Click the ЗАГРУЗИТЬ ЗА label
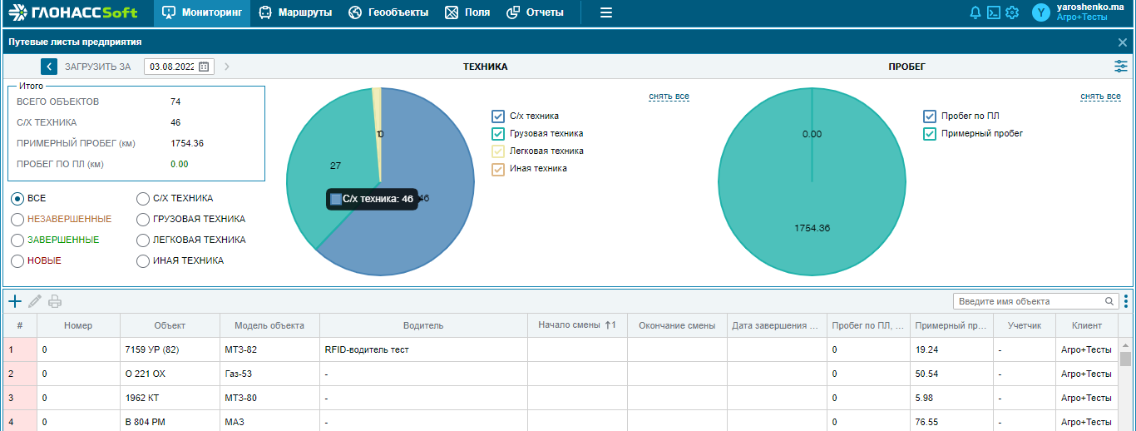 [x=98, y=67]
